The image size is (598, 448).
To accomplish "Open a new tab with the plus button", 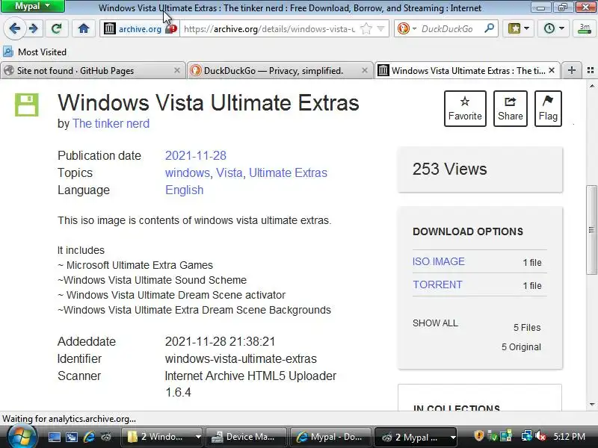I will click(571, 70).
